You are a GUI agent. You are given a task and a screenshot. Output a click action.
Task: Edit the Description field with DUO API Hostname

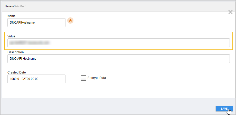point(118,59)
